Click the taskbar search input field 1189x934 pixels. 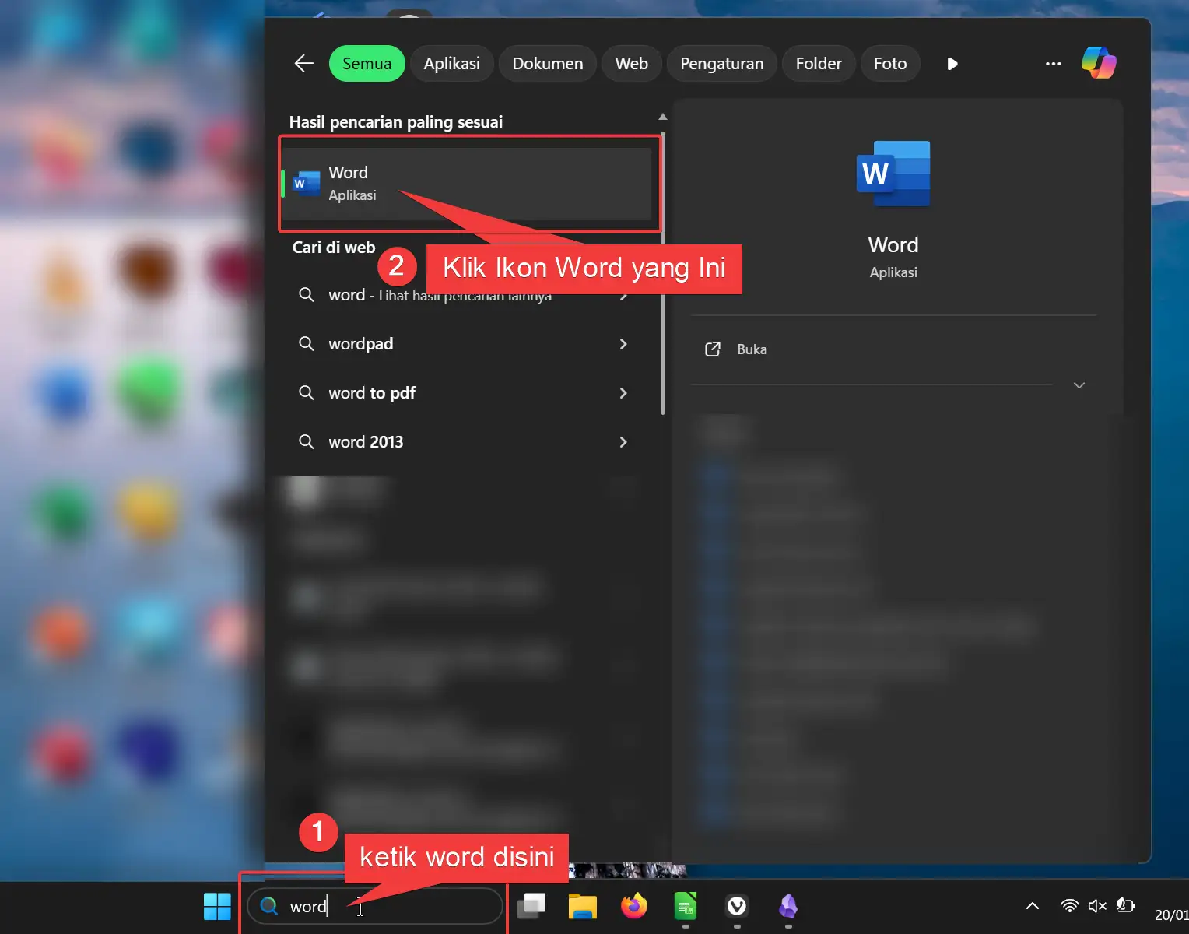click(x=374, y=906)
